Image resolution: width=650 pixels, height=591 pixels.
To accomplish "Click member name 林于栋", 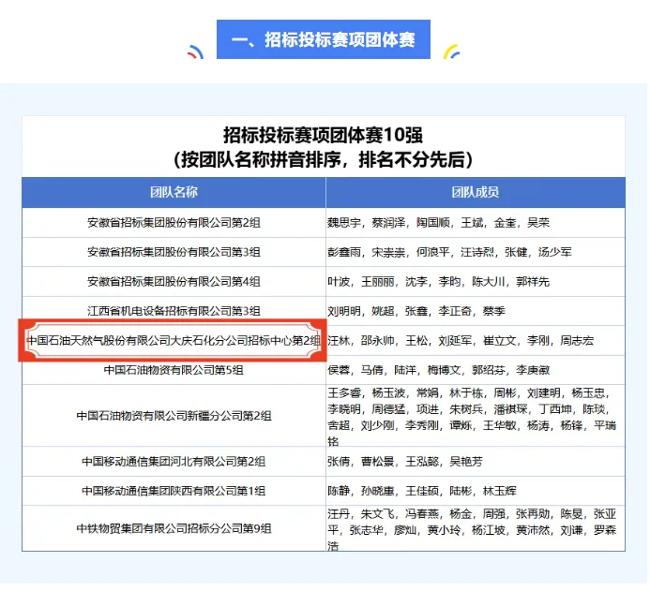I will 466,392.
